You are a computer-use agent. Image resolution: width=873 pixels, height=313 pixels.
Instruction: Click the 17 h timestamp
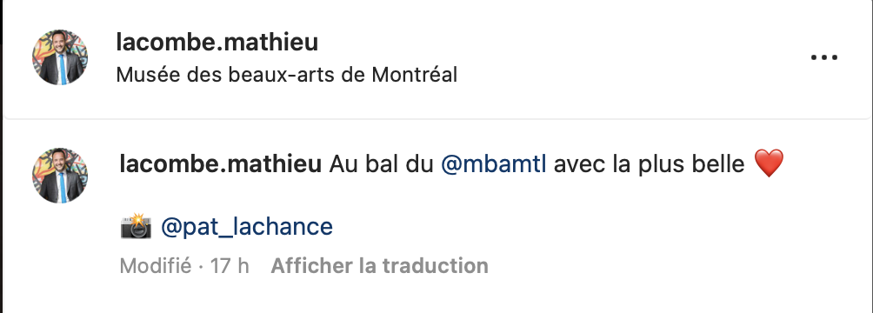point(230,266)
